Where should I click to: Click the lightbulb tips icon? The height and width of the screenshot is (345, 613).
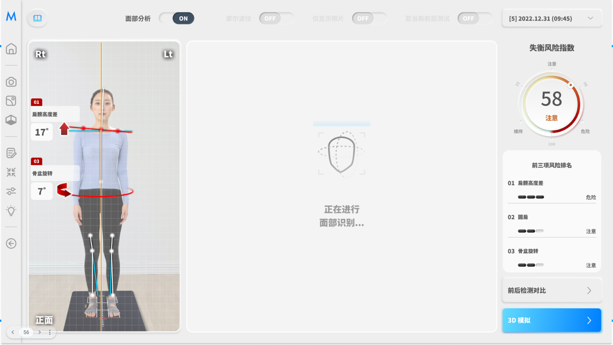tap(11, 211)
